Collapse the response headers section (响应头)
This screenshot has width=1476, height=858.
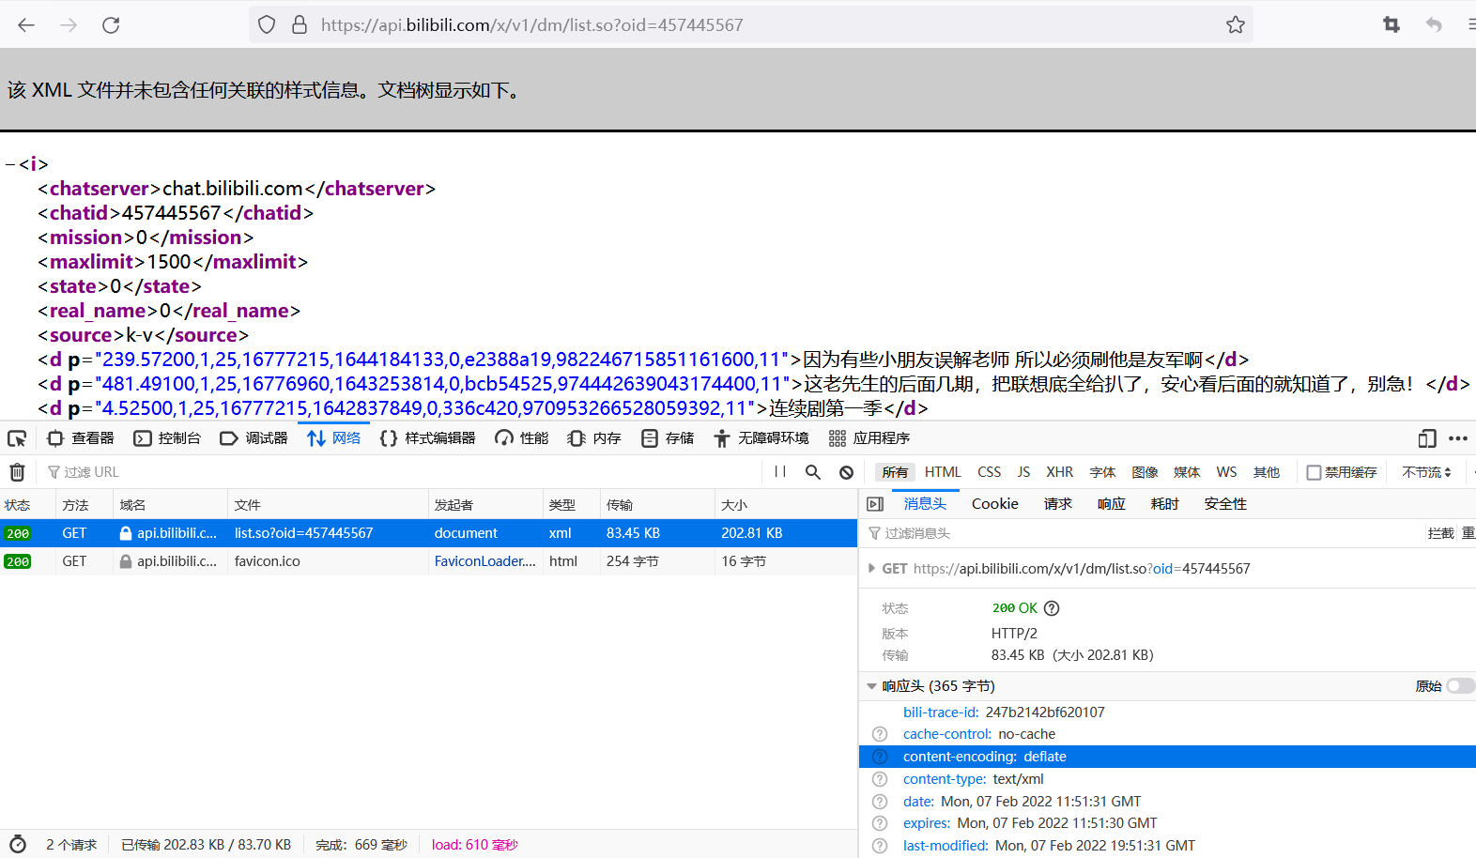point(872,686)
